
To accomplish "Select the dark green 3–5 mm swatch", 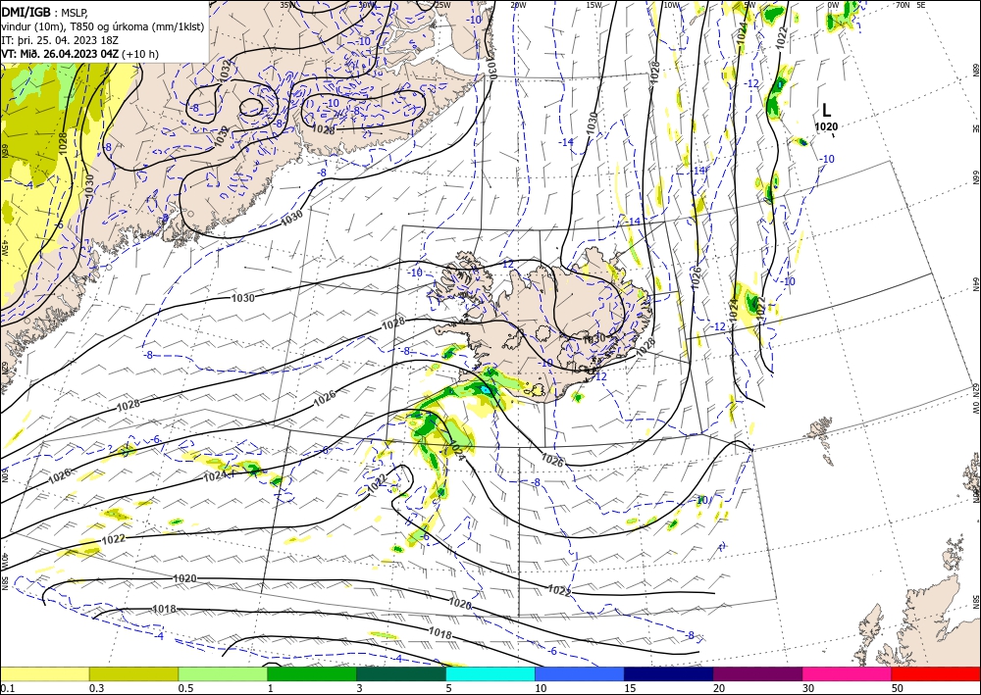I will [401, 673].
